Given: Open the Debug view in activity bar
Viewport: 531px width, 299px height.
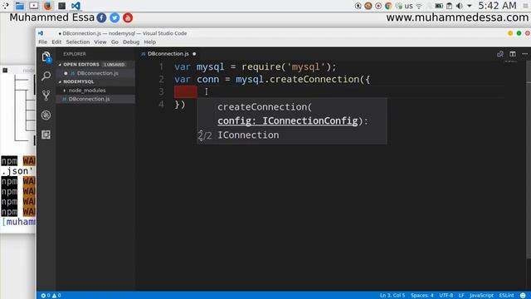Looking at the screenshot, I should tap(46, 115).
